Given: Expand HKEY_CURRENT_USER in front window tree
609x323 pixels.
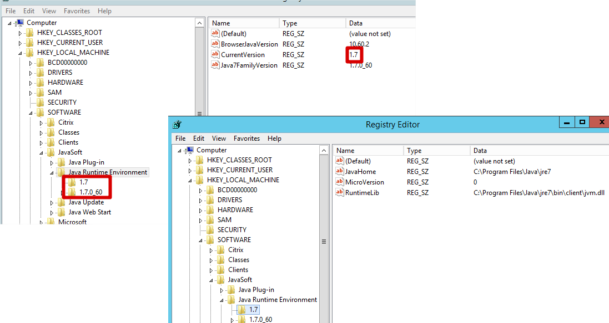Looking at the screenshot, I should pyautogui.click(x=190, y=171).
